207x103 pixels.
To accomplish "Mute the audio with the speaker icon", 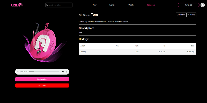I will tap(63, 72).
